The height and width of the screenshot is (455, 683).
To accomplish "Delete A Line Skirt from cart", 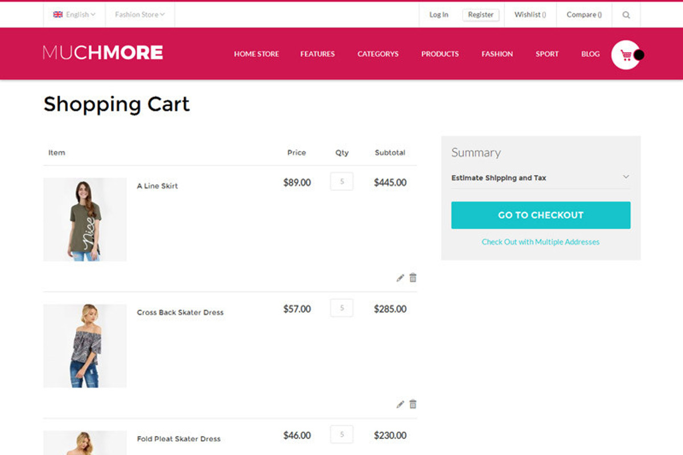I will [413, 278].
